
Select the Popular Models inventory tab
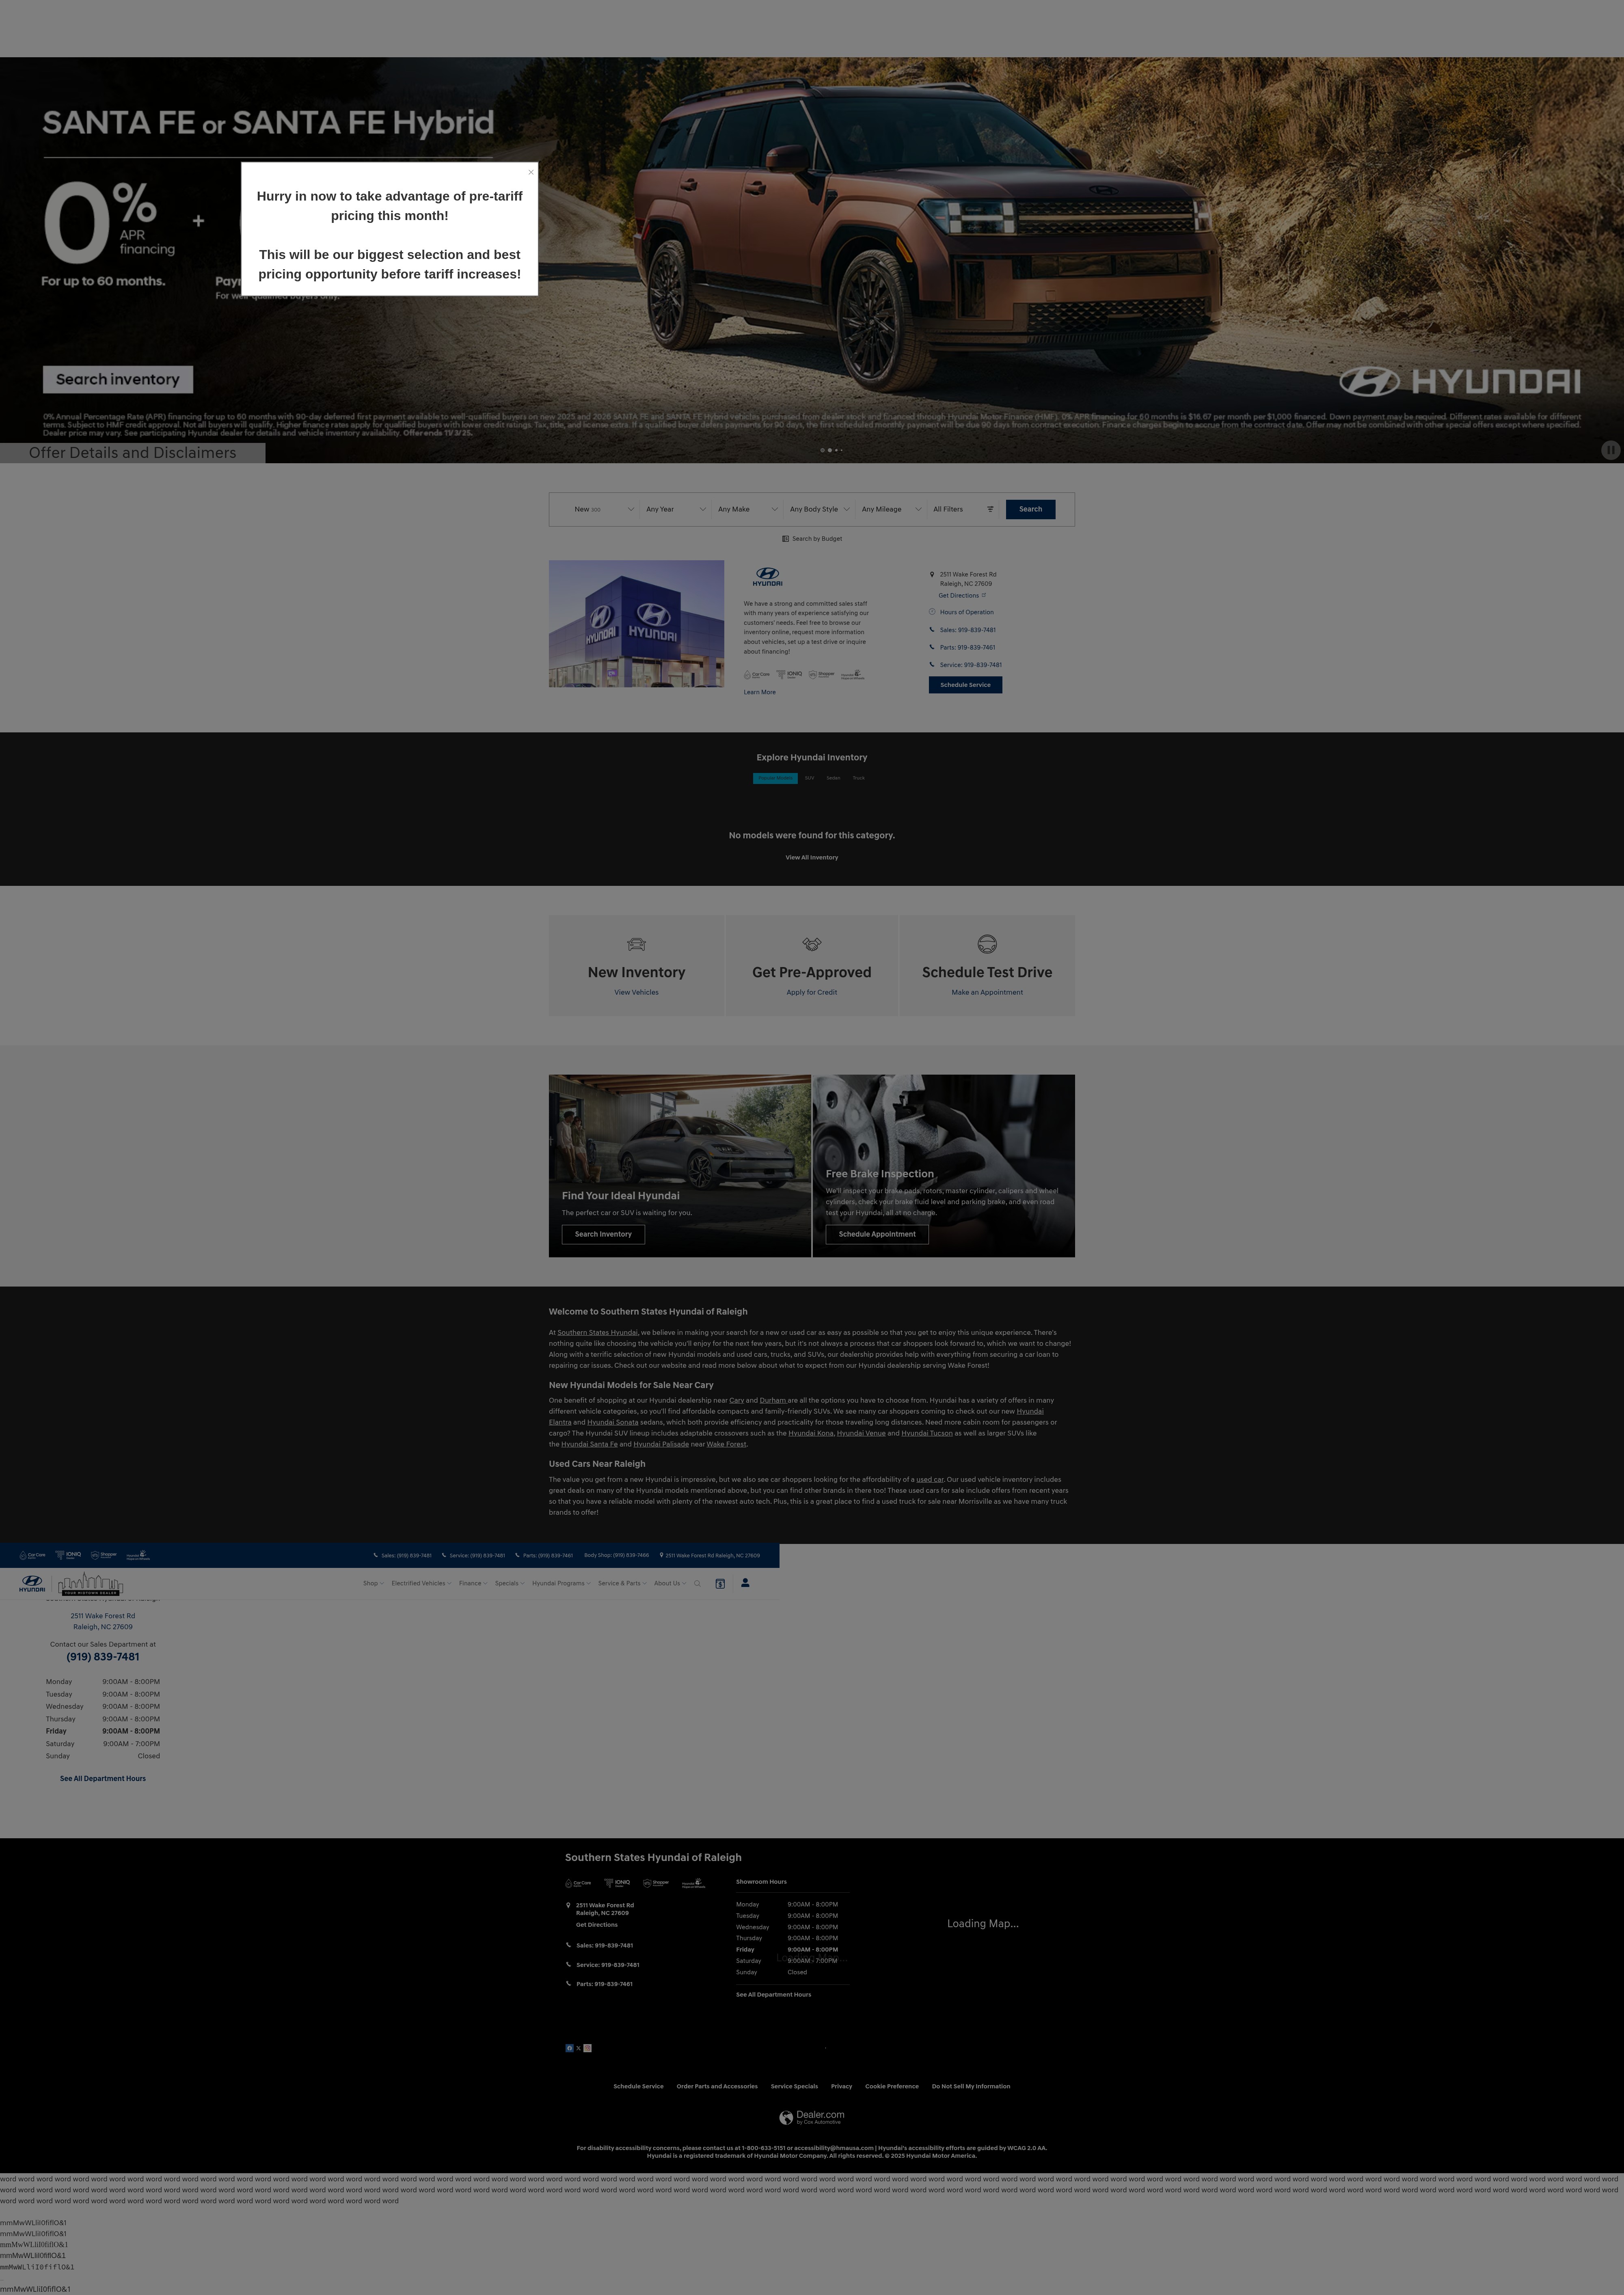point(775,778)
